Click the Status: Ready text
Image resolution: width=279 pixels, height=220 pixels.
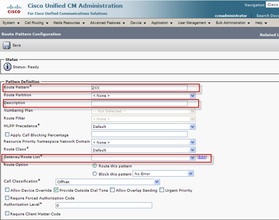tap(26, 67)
